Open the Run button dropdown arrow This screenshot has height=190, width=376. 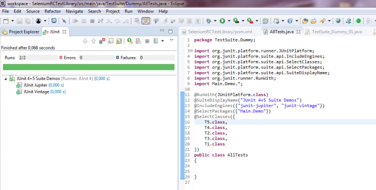(229, 21)
